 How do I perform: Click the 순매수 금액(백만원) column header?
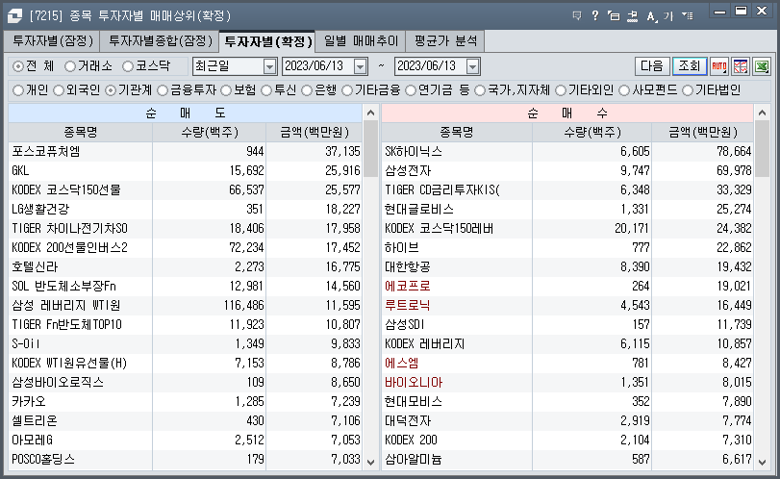[x=702, y=133]
